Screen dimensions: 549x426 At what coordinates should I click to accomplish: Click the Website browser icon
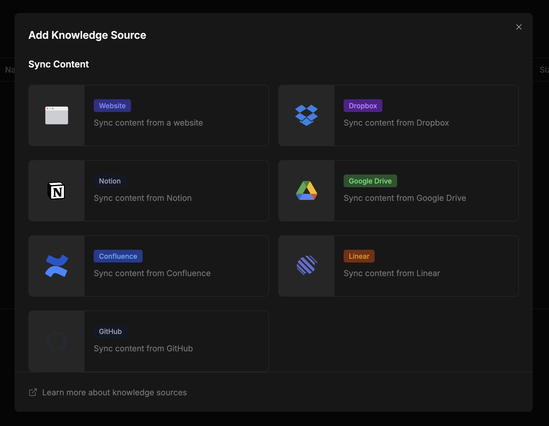56,115
